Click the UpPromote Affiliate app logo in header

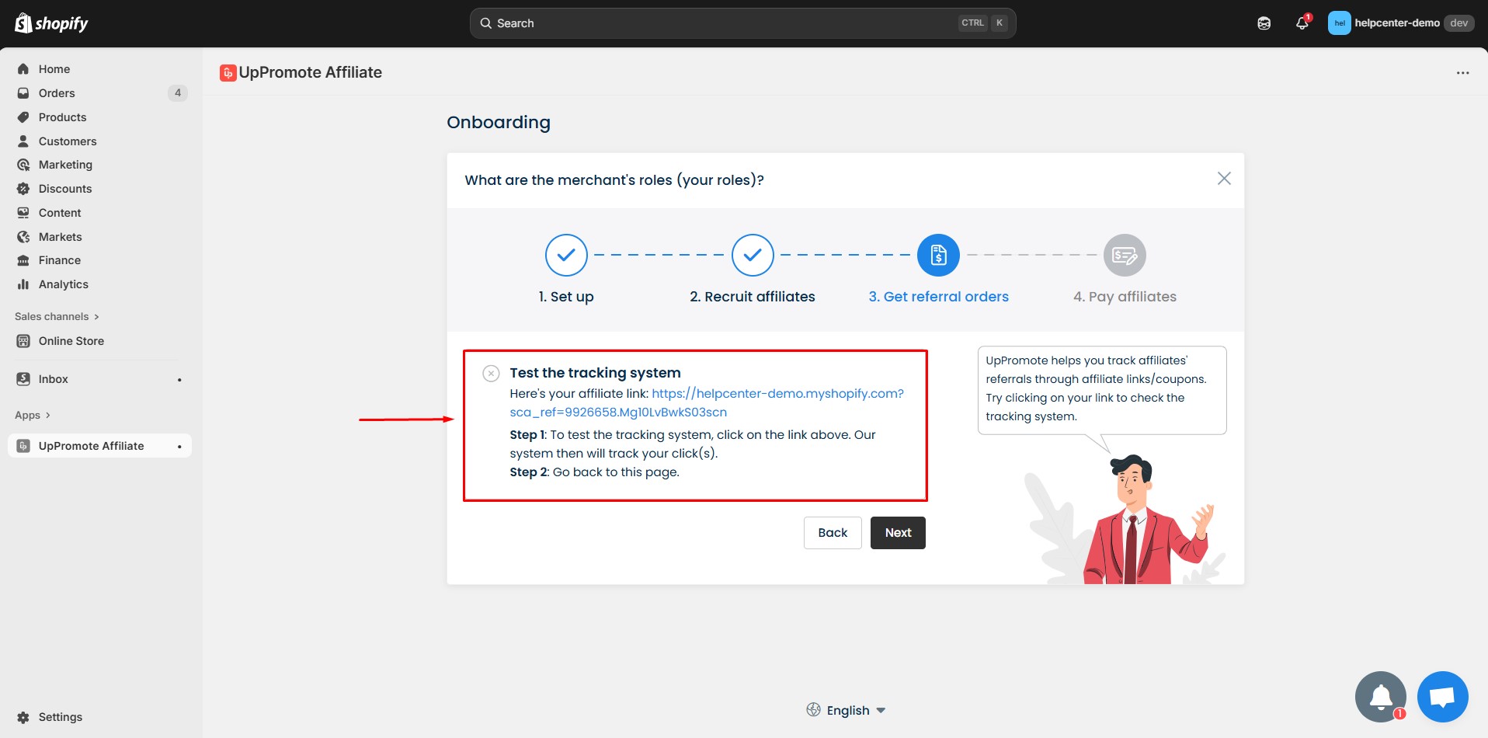(228, 73)
